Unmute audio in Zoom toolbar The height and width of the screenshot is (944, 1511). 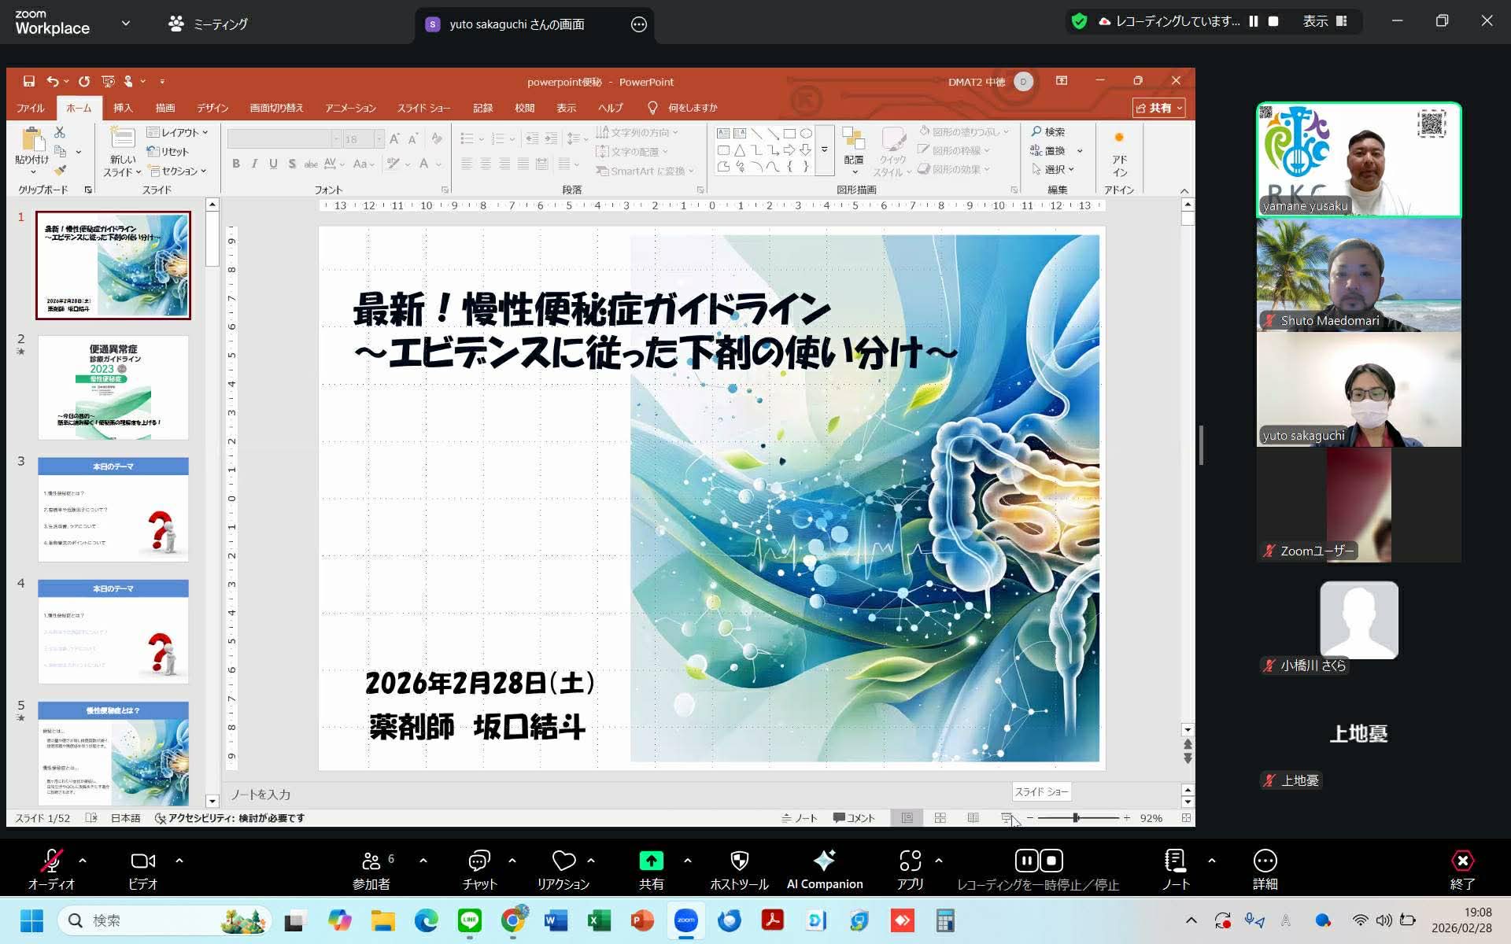[52, 861]
